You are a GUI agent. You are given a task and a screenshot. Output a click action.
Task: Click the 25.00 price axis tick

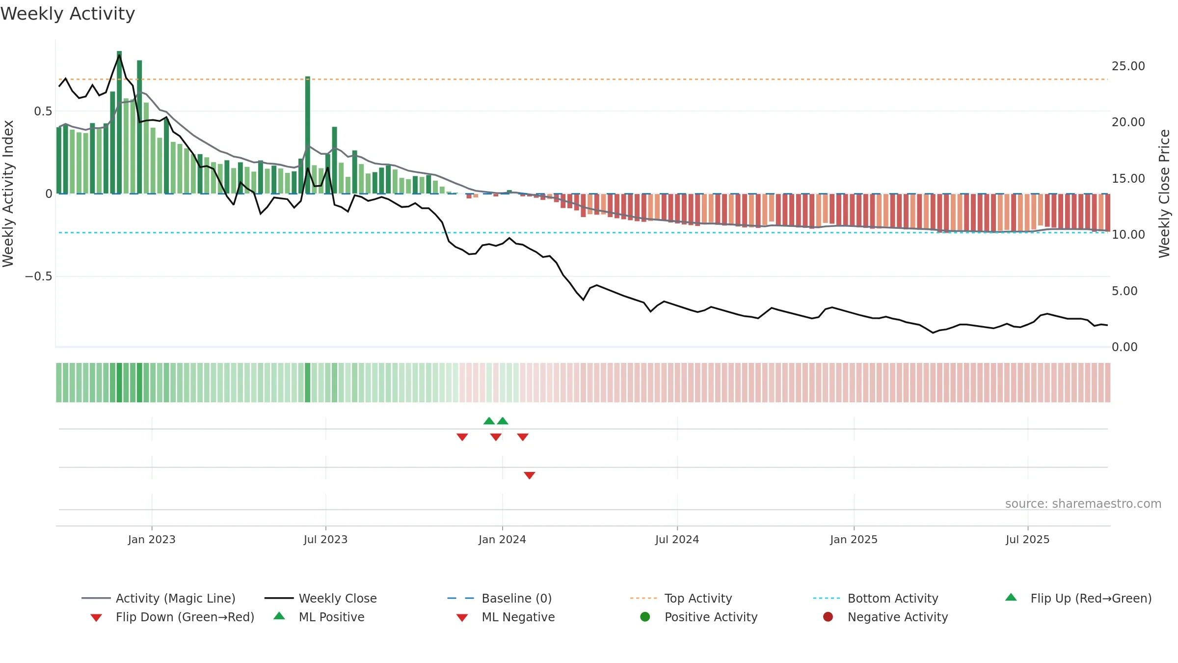pyautogui.click(x=1128, y=66)
